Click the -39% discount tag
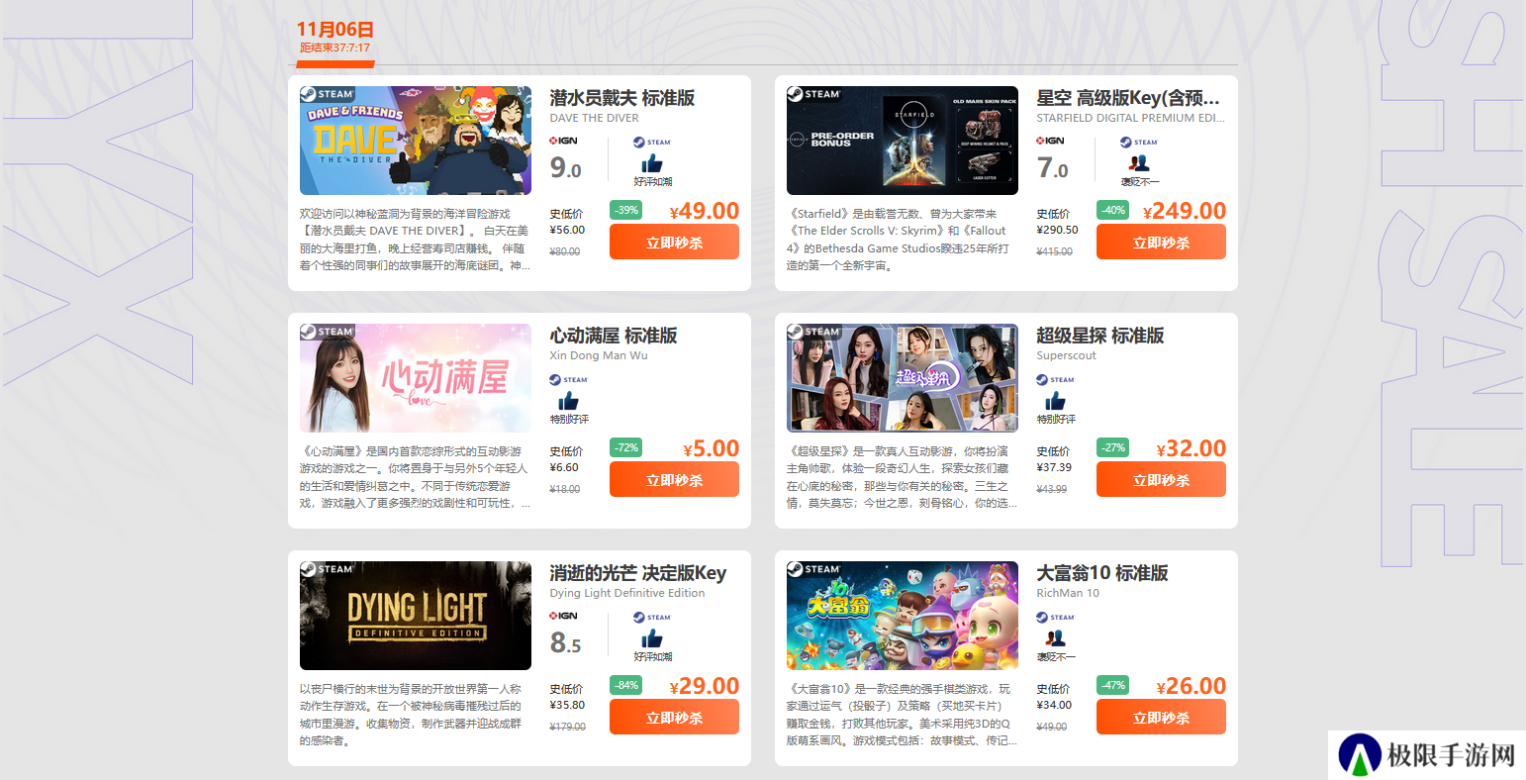Image resolution: width=1526 pixels, height=780 pixels. click(x=625, y=210)
